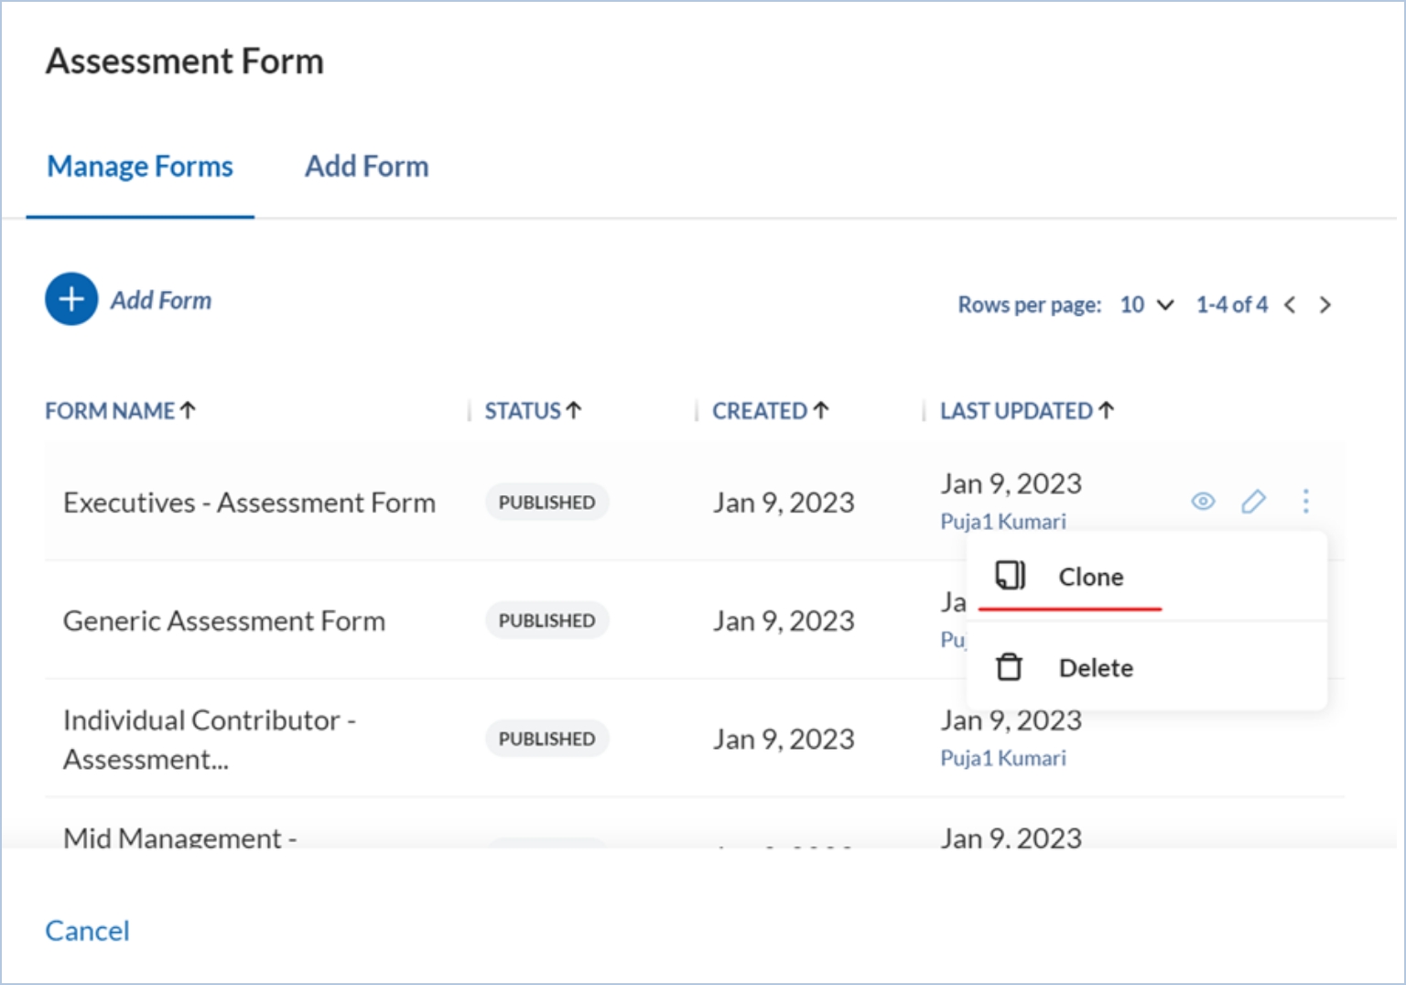Image resolution: width=1406 pixels, height=985 pixels.
Task: Select Clone from context menu
Action: coord(1090,577)
